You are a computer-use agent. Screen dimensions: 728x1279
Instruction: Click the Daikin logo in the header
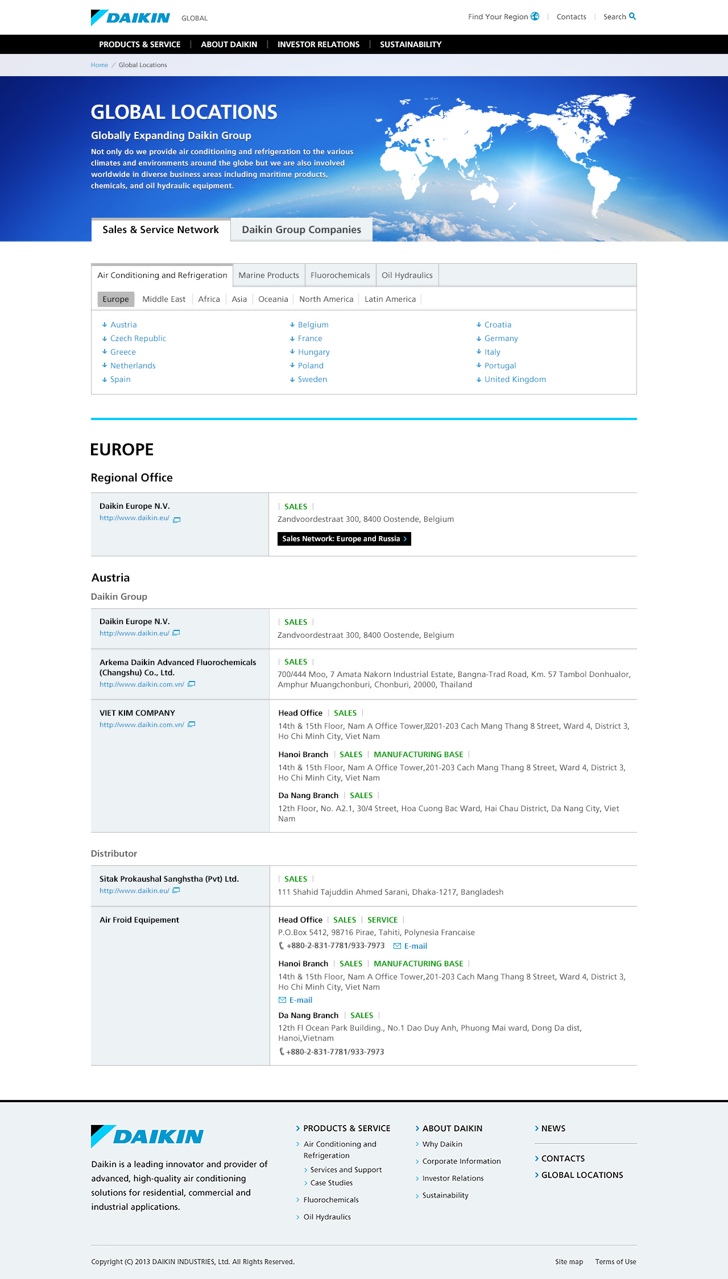(130, 18)
